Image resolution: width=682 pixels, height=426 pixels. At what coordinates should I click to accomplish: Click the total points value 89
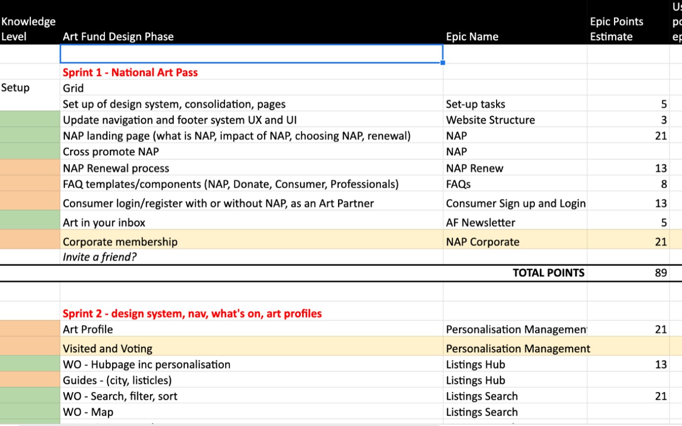[628, 273]
